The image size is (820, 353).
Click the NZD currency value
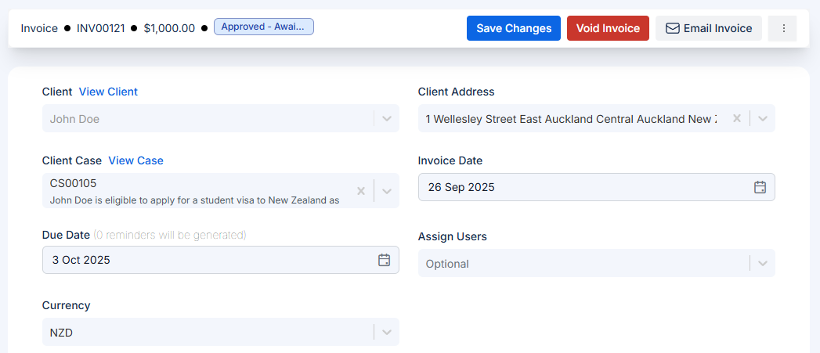[x=61, y=332]
